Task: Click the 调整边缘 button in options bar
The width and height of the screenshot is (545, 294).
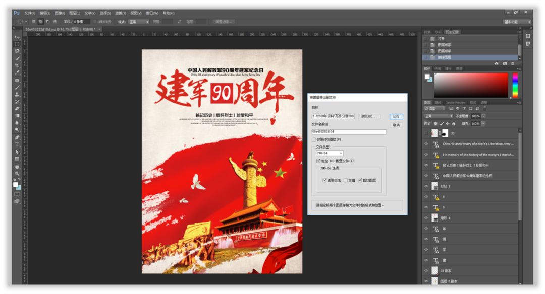Action: point(224,22)
